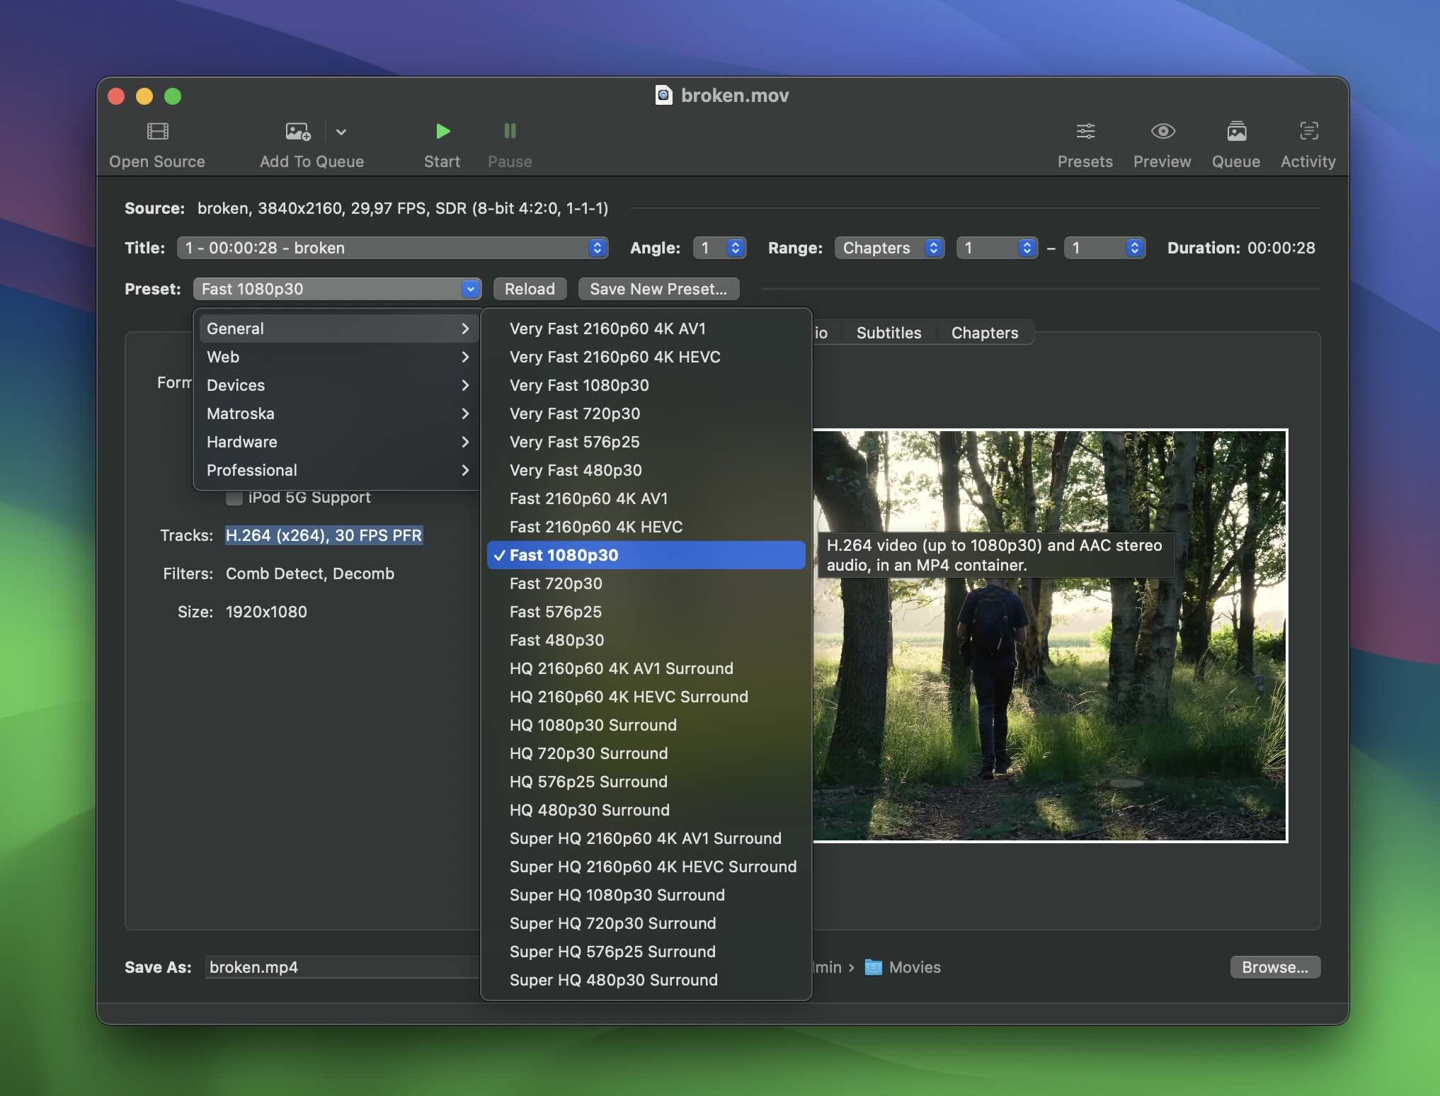Select HQ 480p30 Surround preset

click(x=646, y=810)
